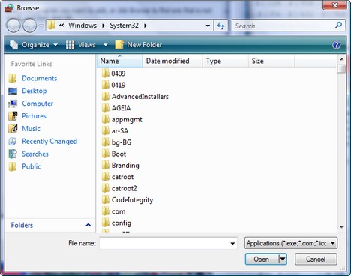
Task: Click the Searches icon in Favorites
Action: tap(13, 154)
